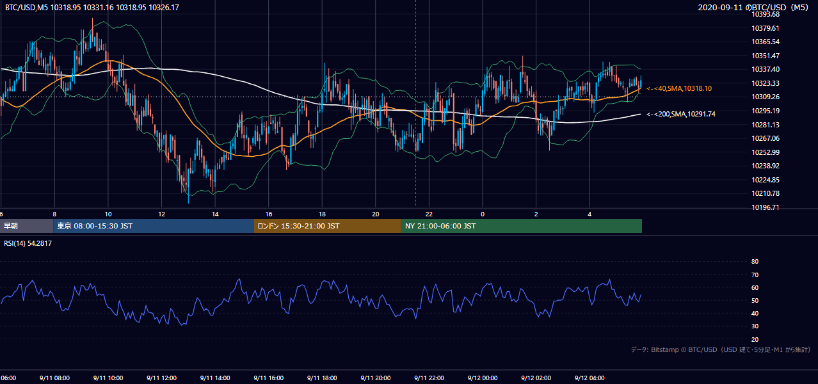Click the '9/11 22:00' time axis label
The width and height of the screenshot is (818, 384).
429,378
